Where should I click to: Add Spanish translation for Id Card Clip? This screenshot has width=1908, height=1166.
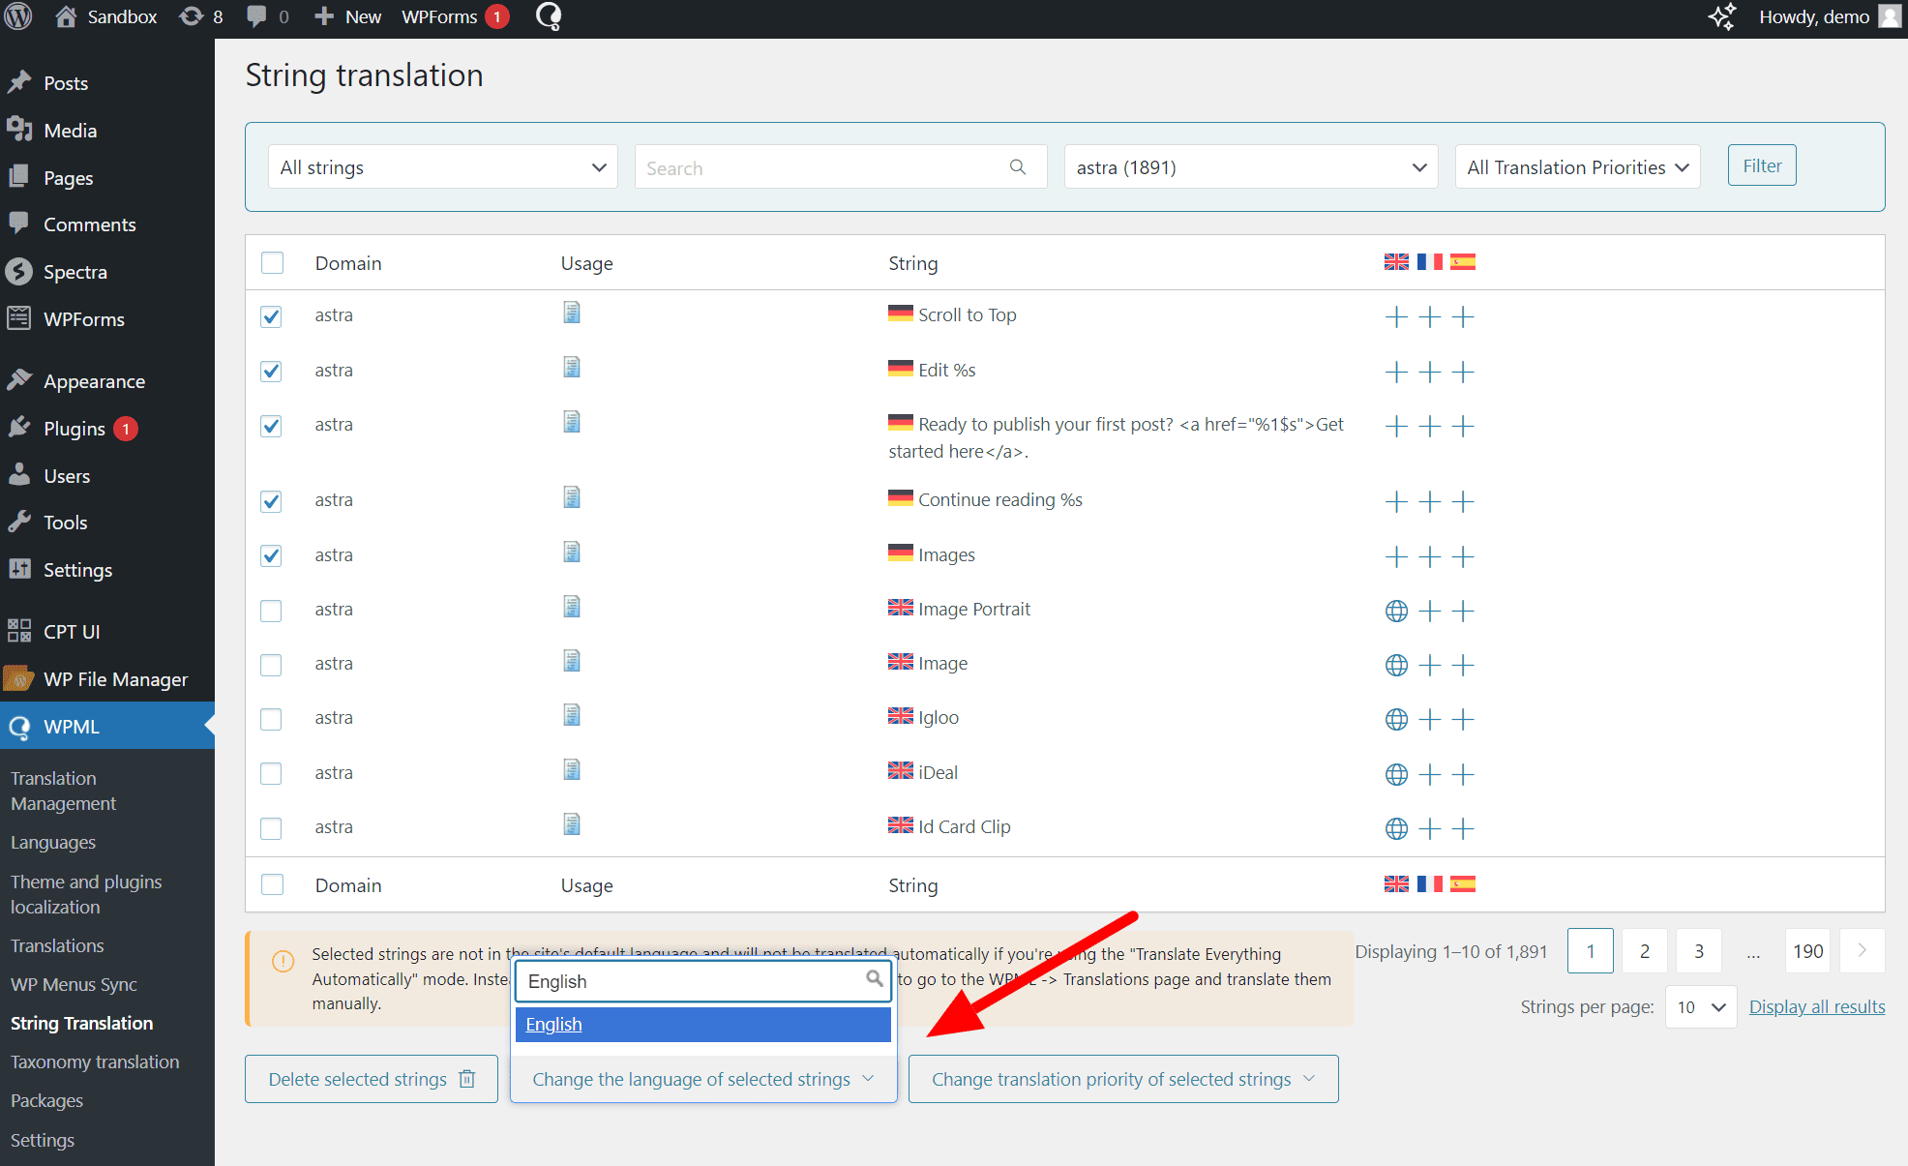pyautogui.click(x=1463, y=828)
